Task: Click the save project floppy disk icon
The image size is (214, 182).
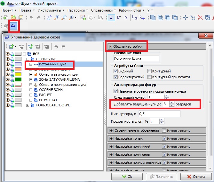Action: tap(20, 18)
